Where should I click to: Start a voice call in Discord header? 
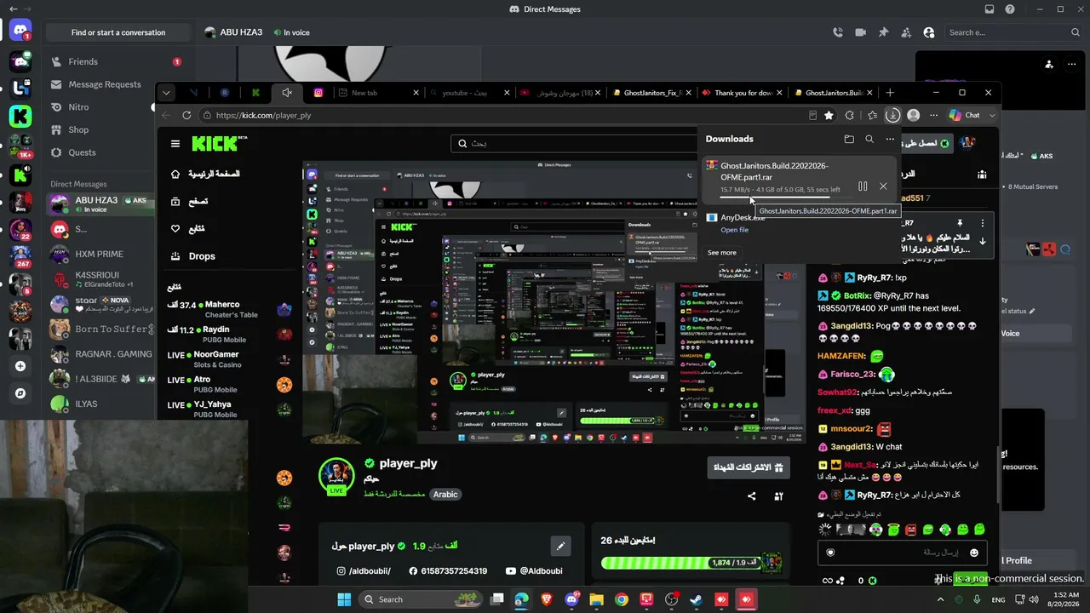[x=838, y=32]
